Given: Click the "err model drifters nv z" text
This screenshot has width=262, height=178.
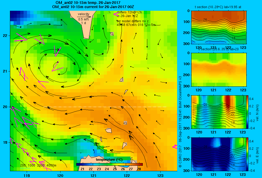Looking at the screenshot, I should (x=133, y=21).
